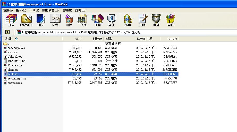This screenshot has height=132, width=237.
Task: Click CRC32 value 92CB8B21
Action: pyautogui.click(x=170, y=74)
